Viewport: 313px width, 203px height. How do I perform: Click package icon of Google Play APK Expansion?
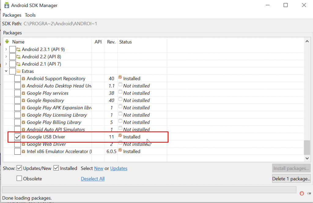(x=23, y=108)
